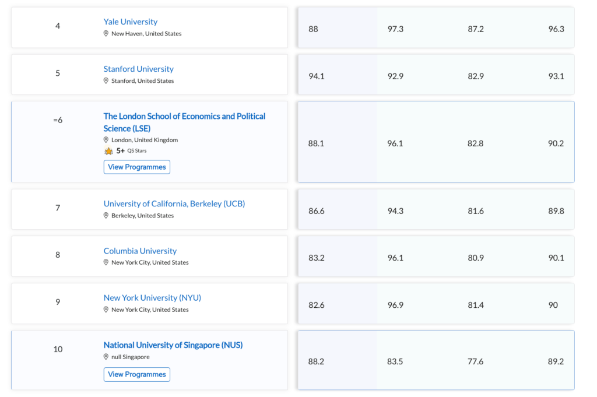Click the gold QS Stars badge icon
This screenshot has height=397, width=597.
pos(108,151)
